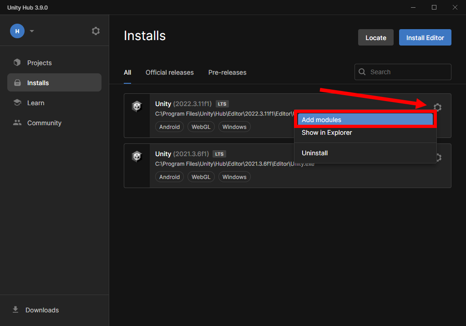
Task: Close the Unity Hub window
Action: point(455,7)
